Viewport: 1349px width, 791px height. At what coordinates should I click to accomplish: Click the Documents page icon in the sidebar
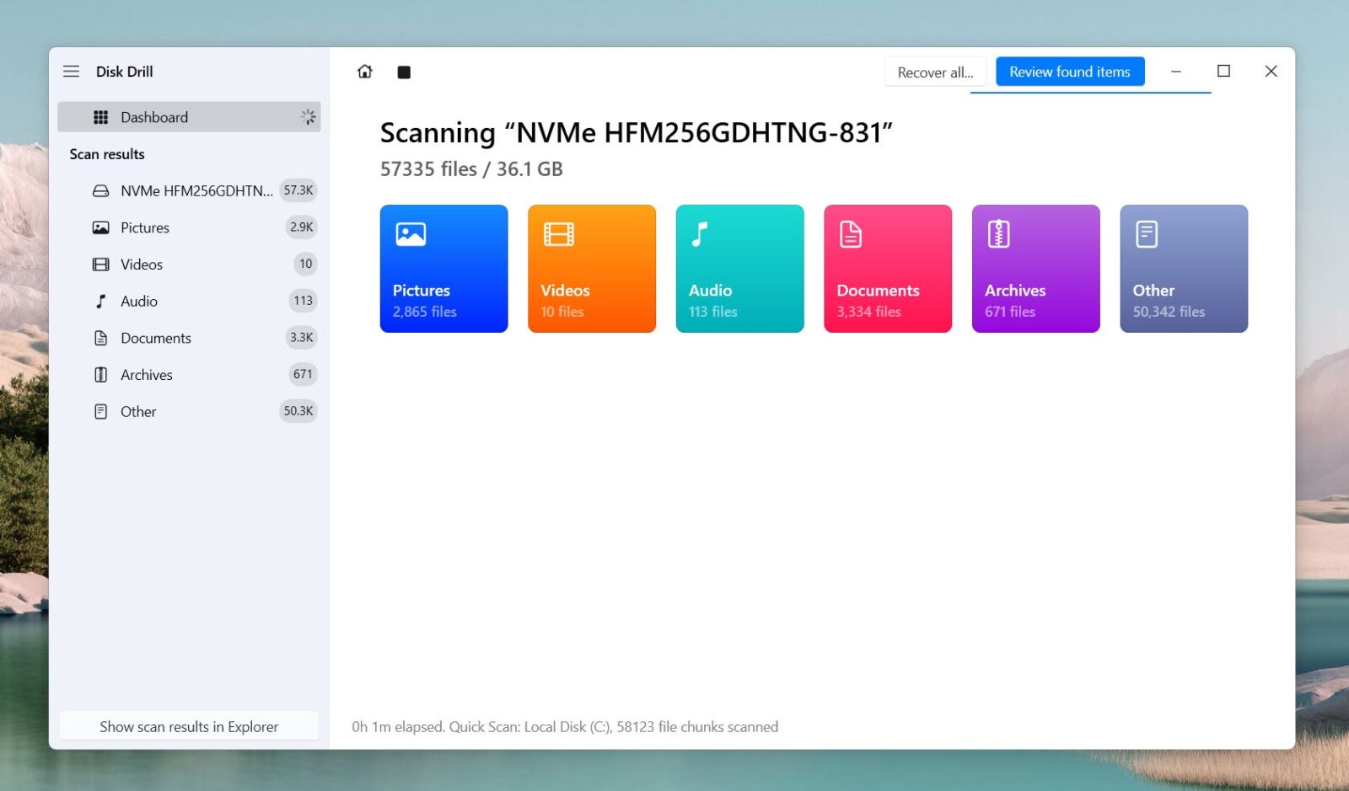(100, 338)
